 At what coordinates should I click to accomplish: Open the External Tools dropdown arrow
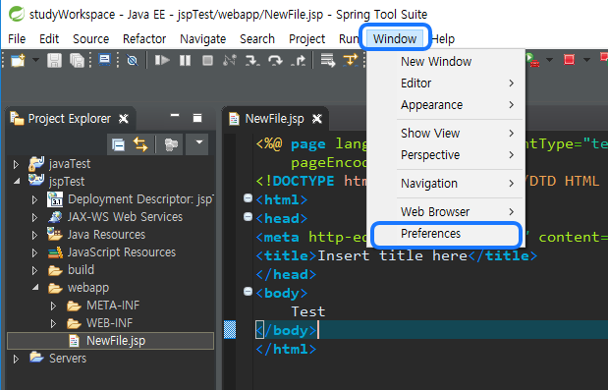pos(549,60)
